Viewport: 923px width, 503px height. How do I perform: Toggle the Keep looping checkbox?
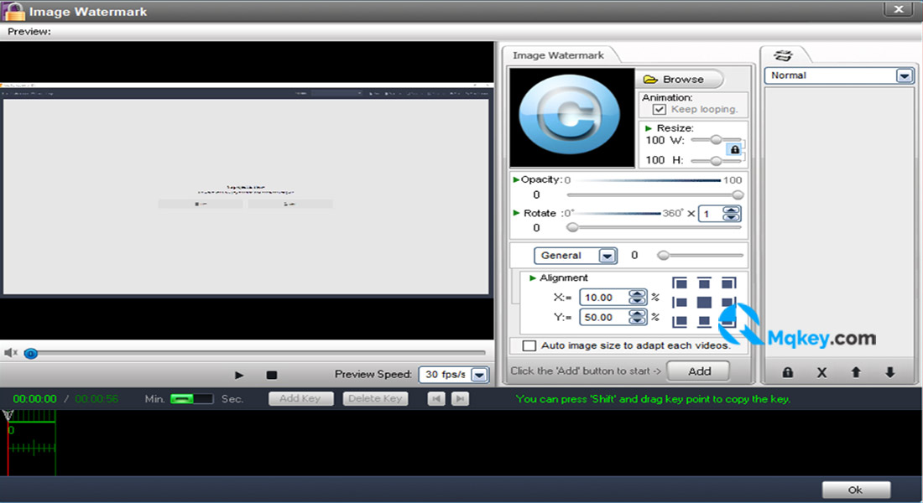tap(660, 110)
